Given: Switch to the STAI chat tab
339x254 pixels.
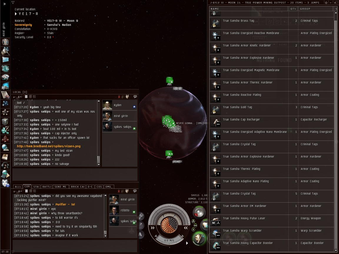Looking at the screenshot, I should pos(36,187).
